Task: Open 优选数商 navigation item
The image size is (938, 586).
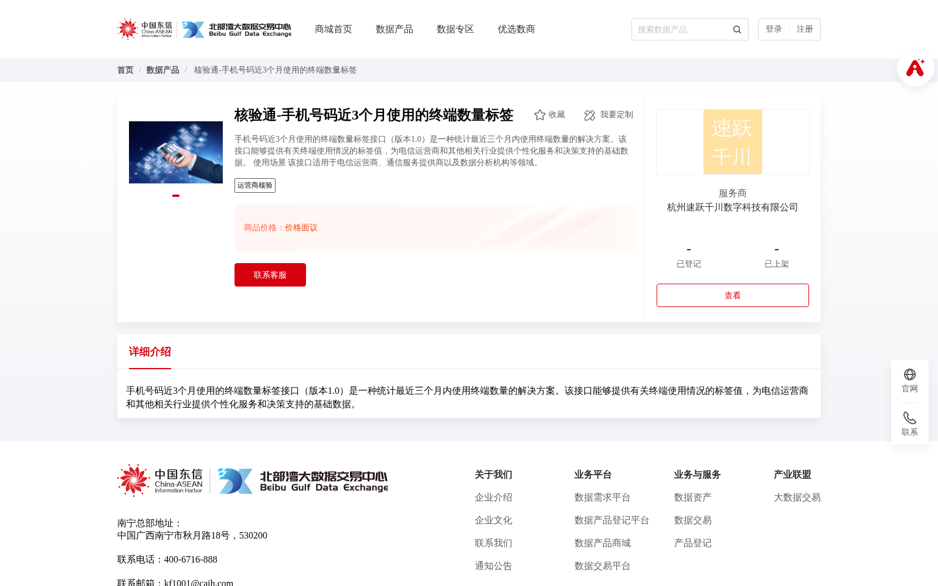Action: click(x=516, y=29)
